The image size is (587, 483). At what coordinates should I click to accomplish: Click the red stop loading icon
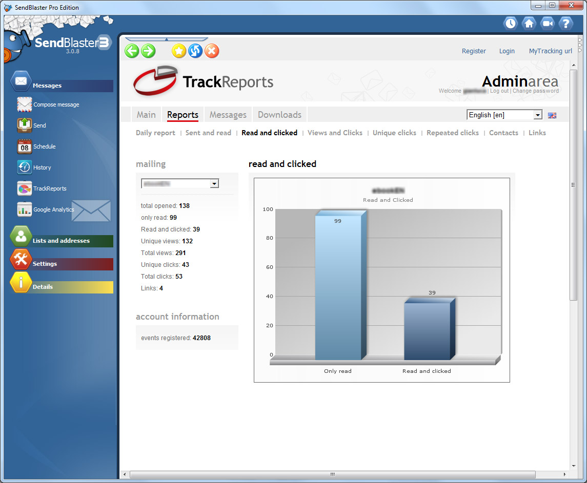tap(212, 51)
